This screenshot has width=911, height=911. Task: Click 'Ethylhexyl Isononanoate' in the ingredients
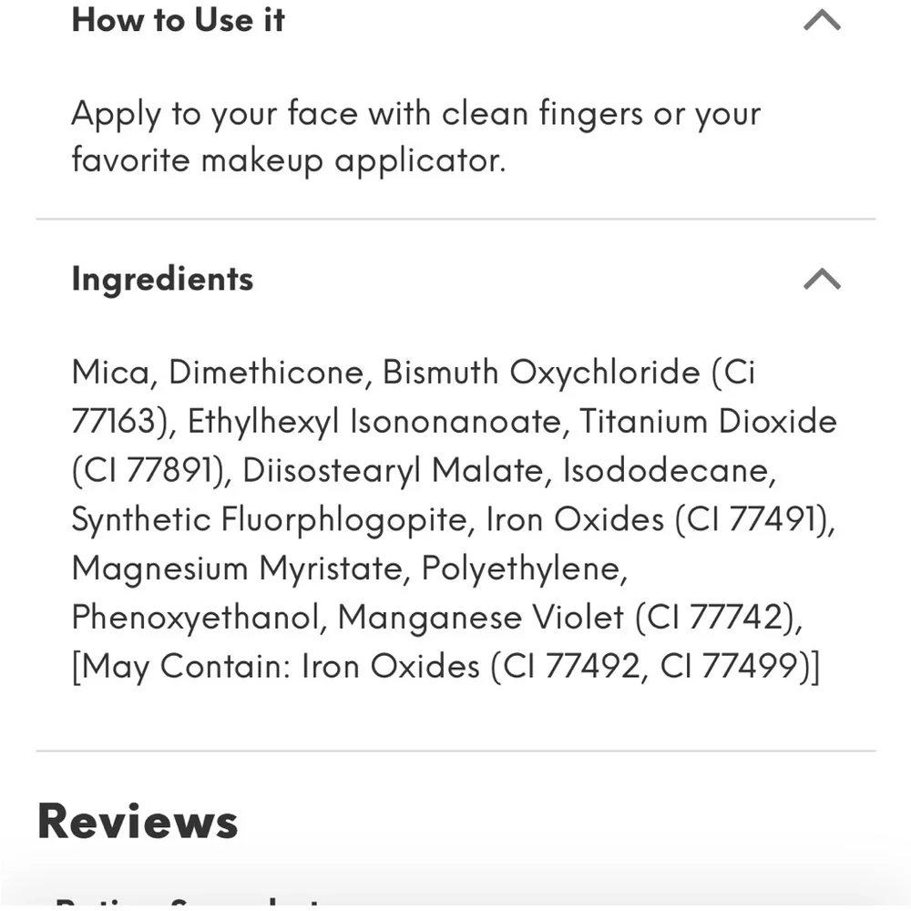[374, 421]
